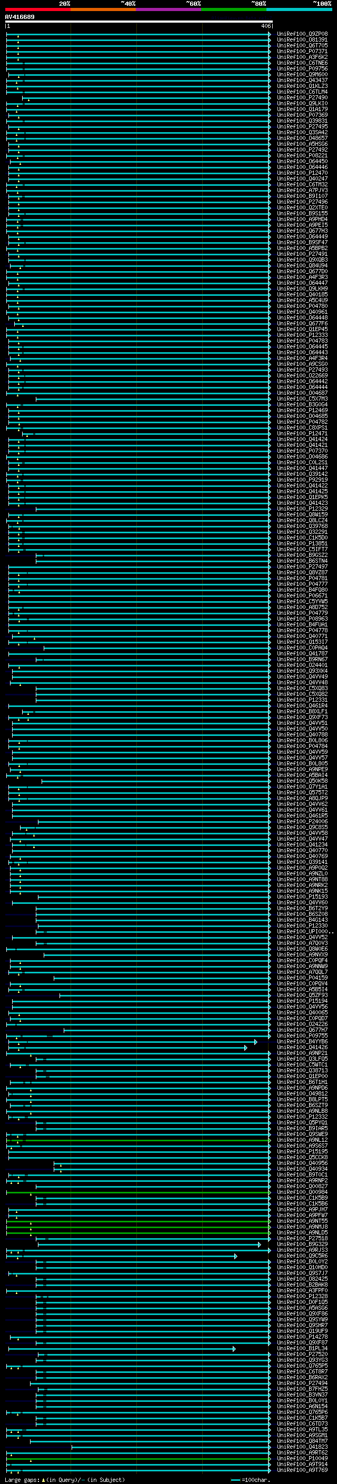Open hit UniRef100_O81391

click(x=302, y=40)
